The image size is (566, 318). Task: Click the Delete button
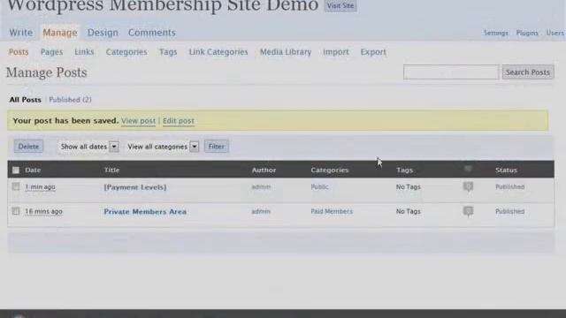(x=28, y=147)
